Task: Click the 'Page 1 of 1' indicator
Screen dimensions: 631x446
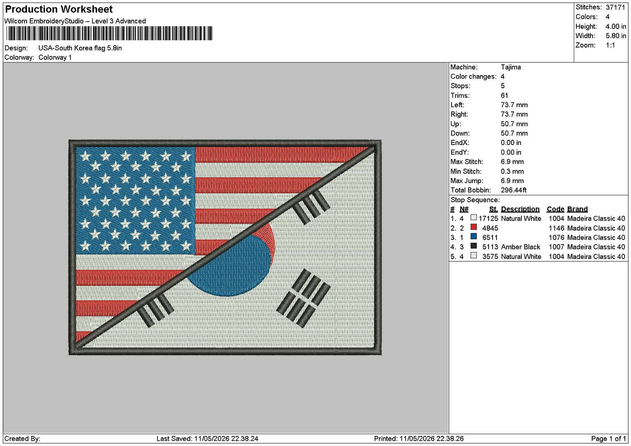Action: (x=608, y=439)
